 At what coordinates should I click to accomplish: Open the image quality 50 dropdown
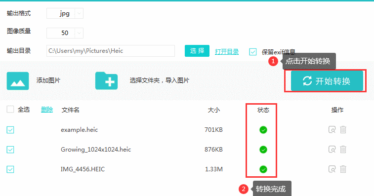pyautogui.click(x=65, y=33)
